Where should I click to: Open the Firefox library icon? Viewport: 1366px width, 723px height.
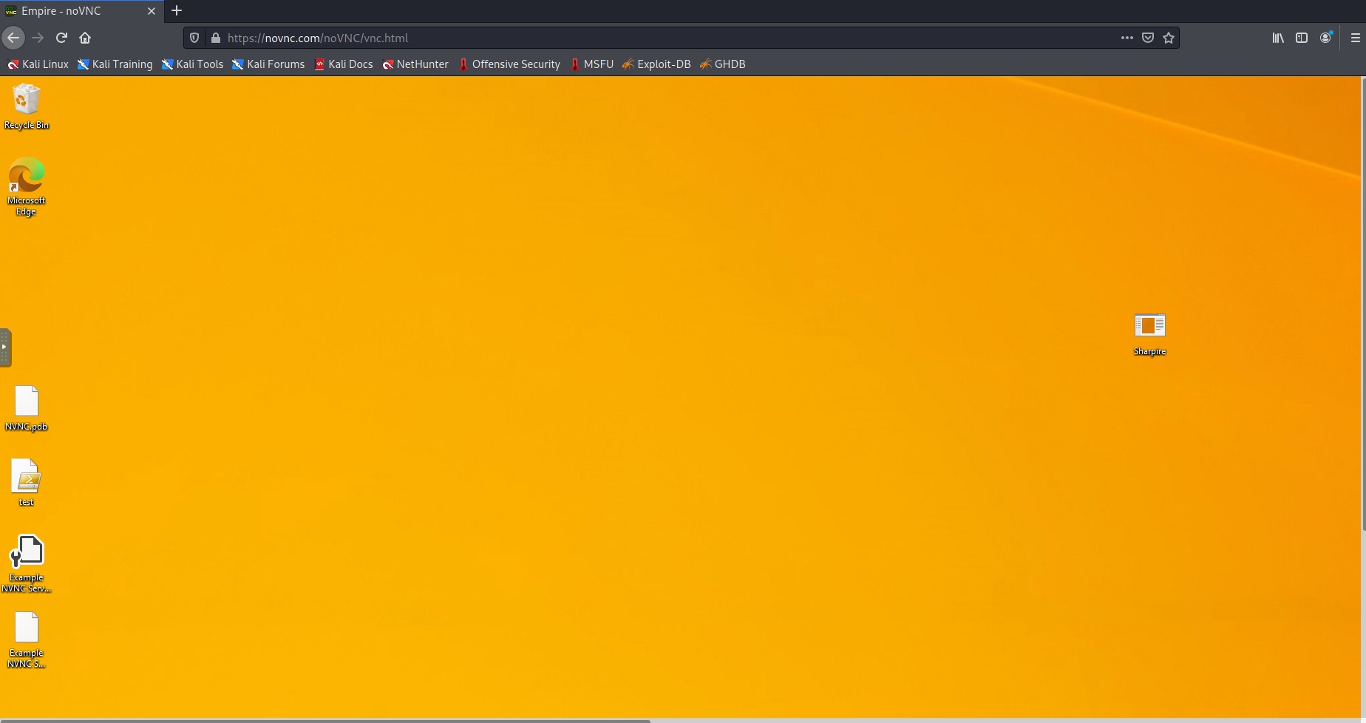click(x=1277, y=38)
